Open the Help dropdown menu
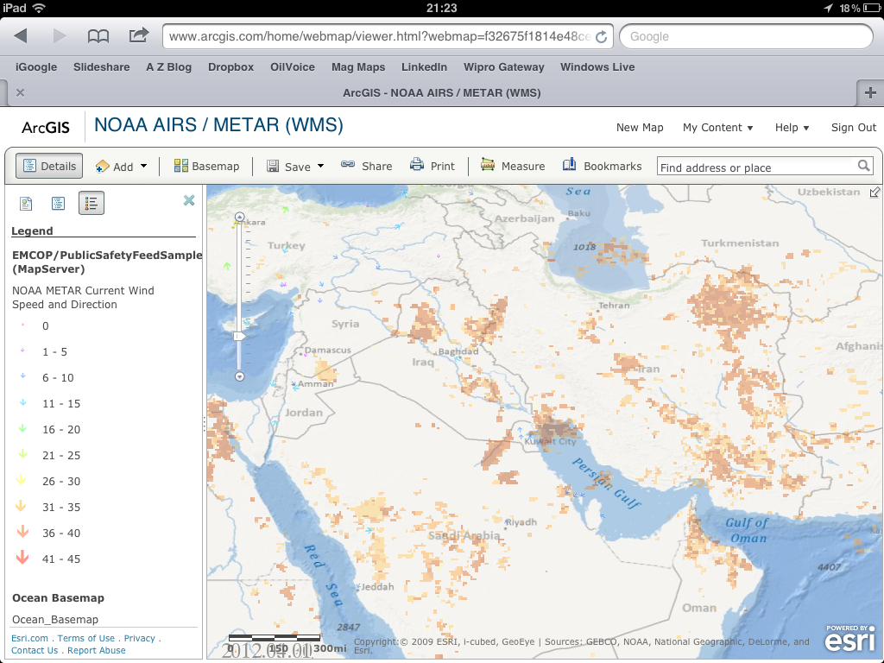 (792, 128)
